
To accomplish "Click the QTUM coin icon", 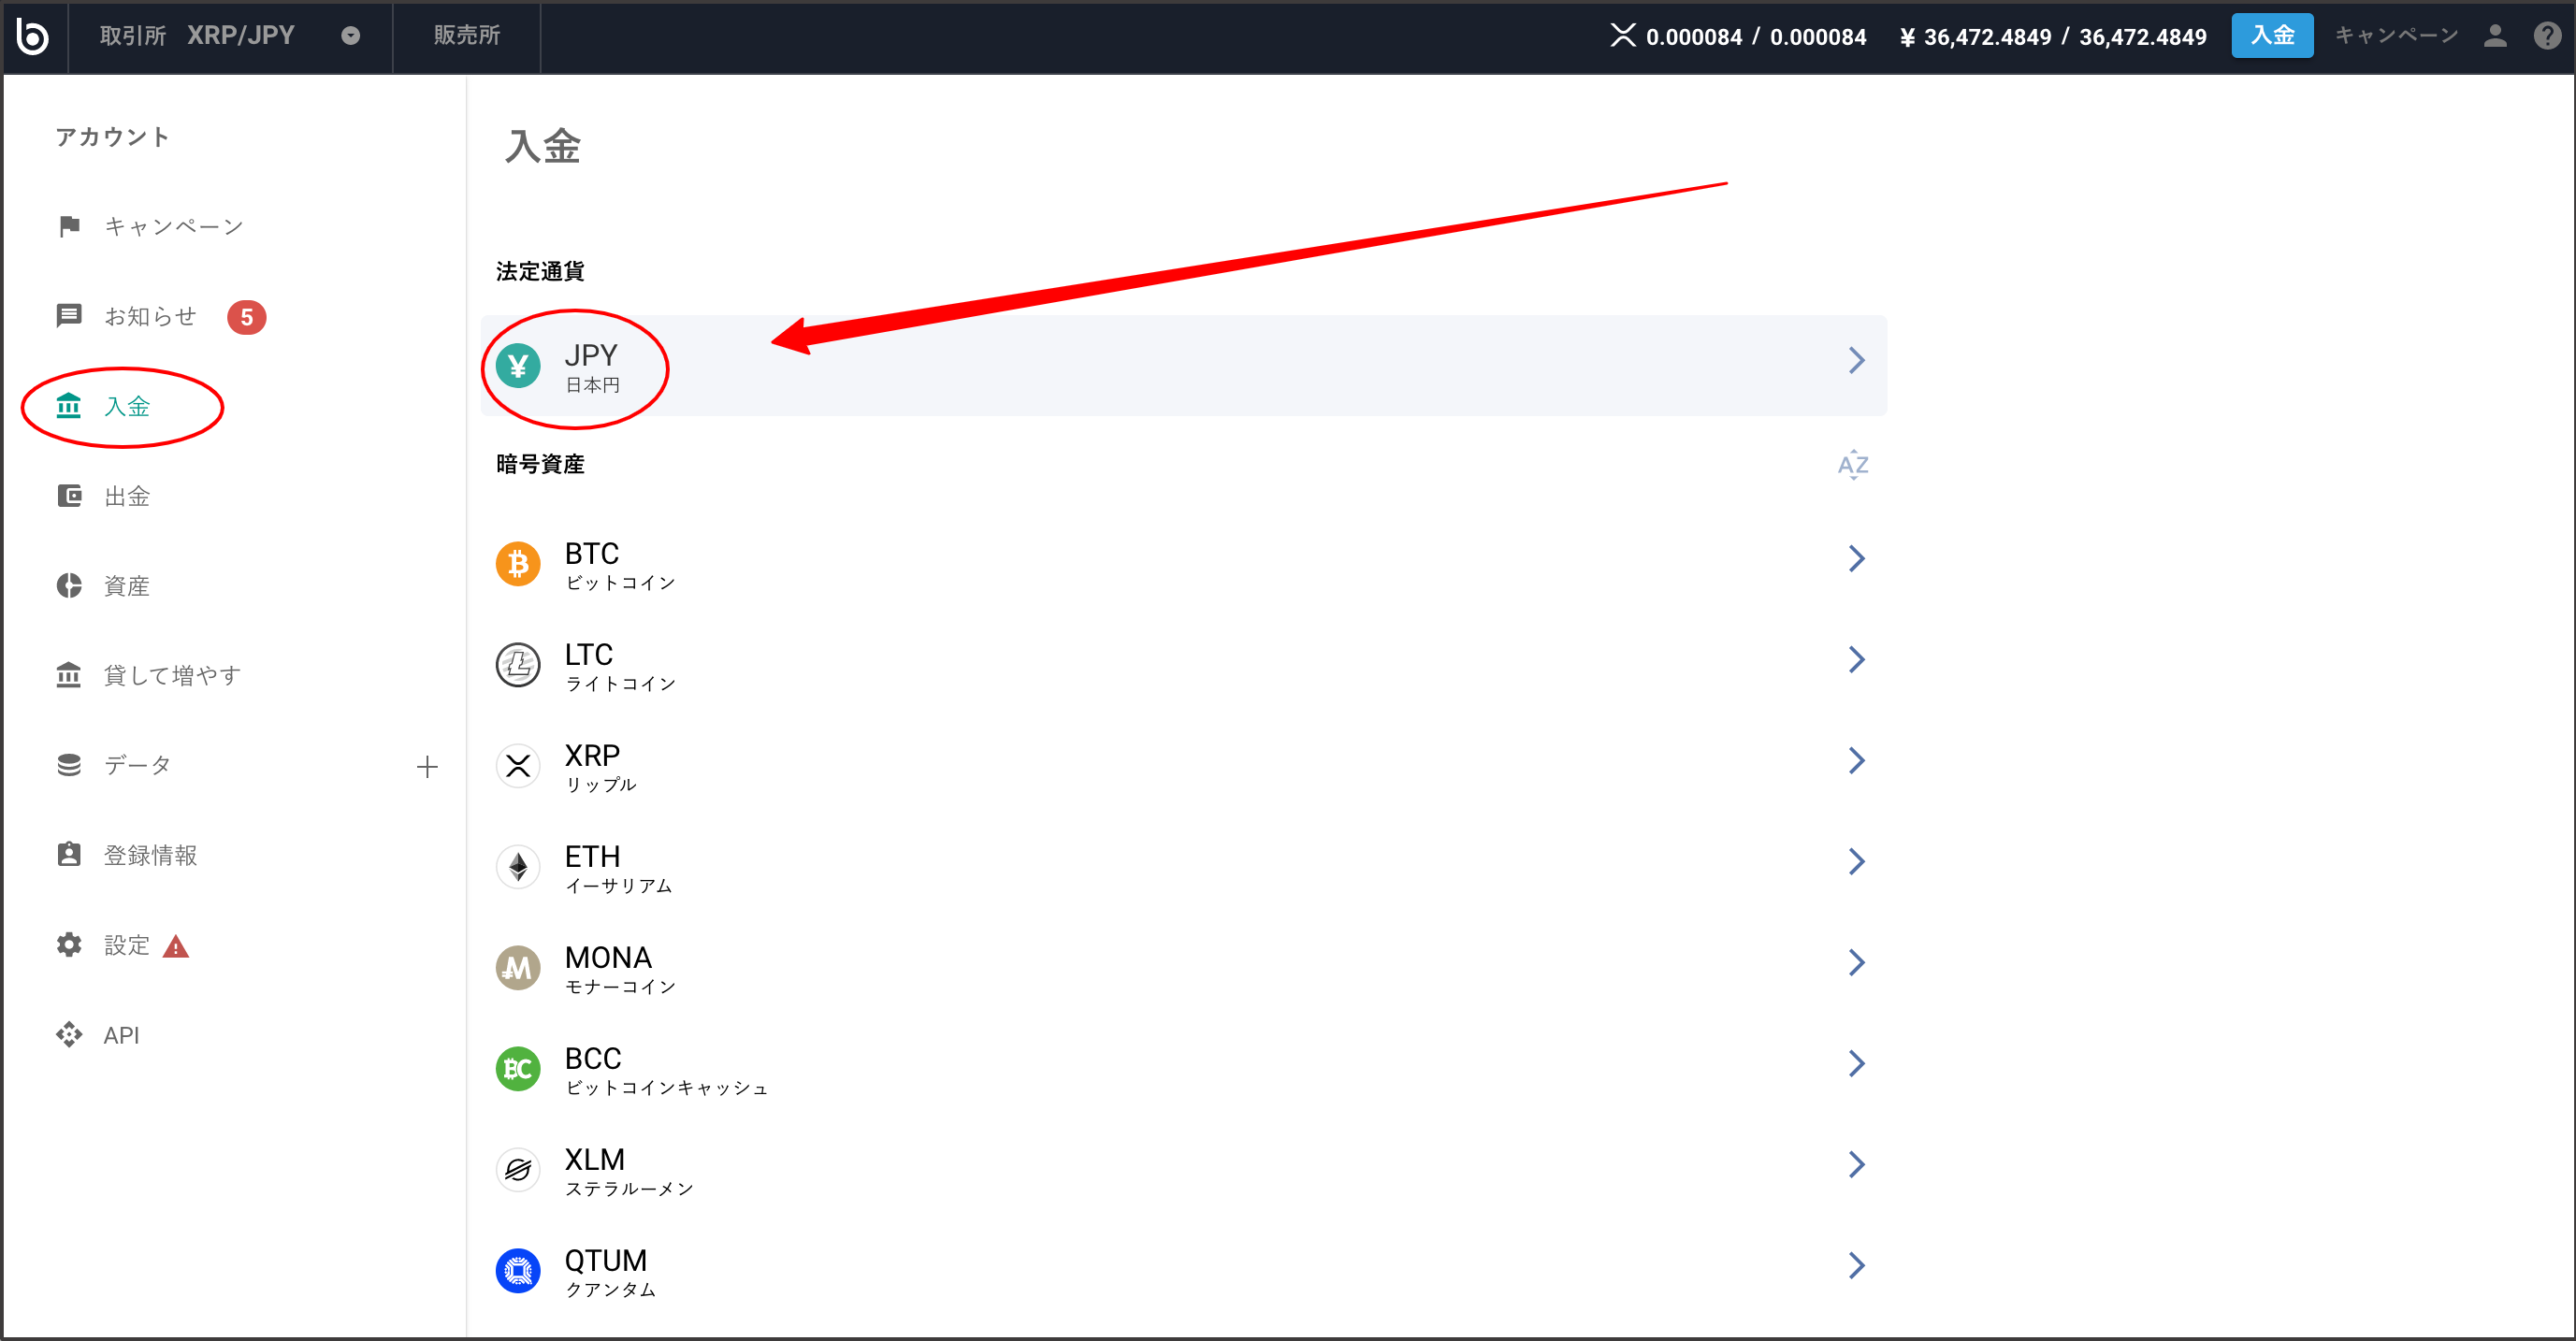I will 518,1271.
